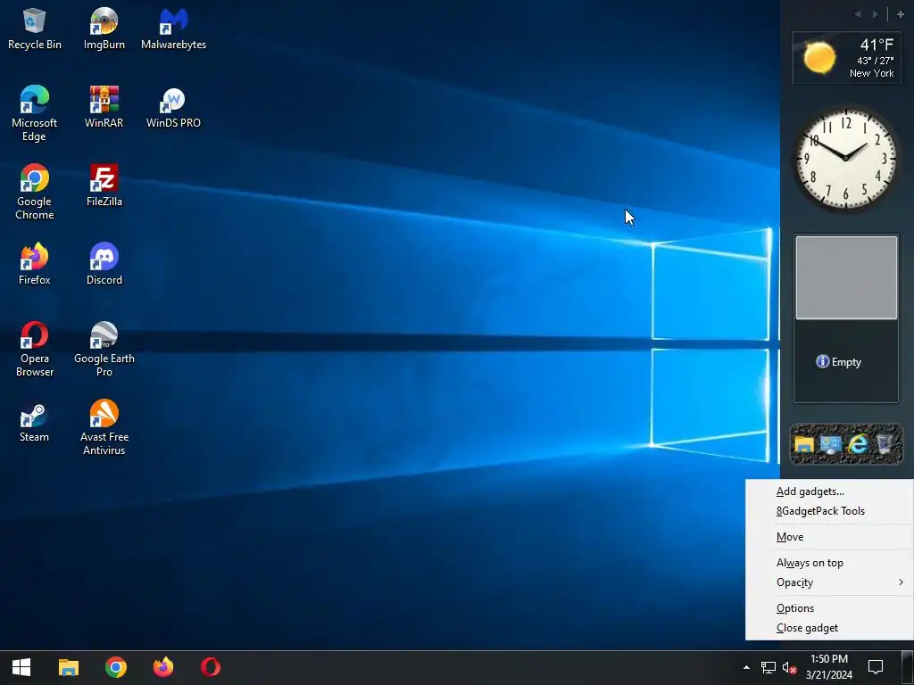Select the Google Earth Pro desktop shortcut
914x685 pixels.
coord(104,350)
